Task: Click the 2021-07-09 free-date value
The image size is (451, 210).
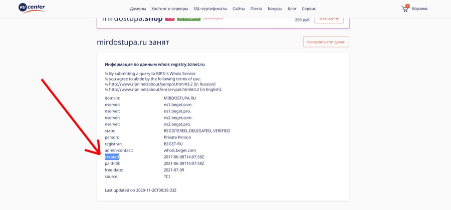Action: (x=174, y=170)
